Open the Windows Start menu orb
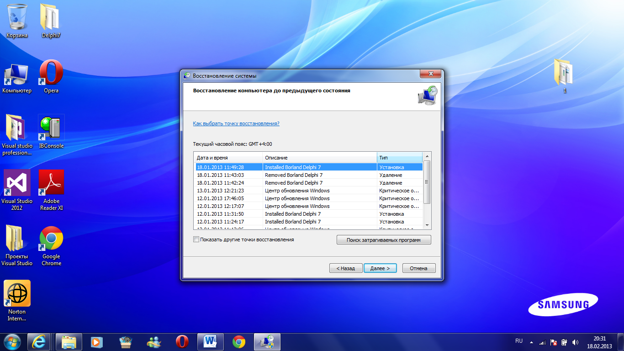This screenshot has height=351, width=624. tap(12, 341)
